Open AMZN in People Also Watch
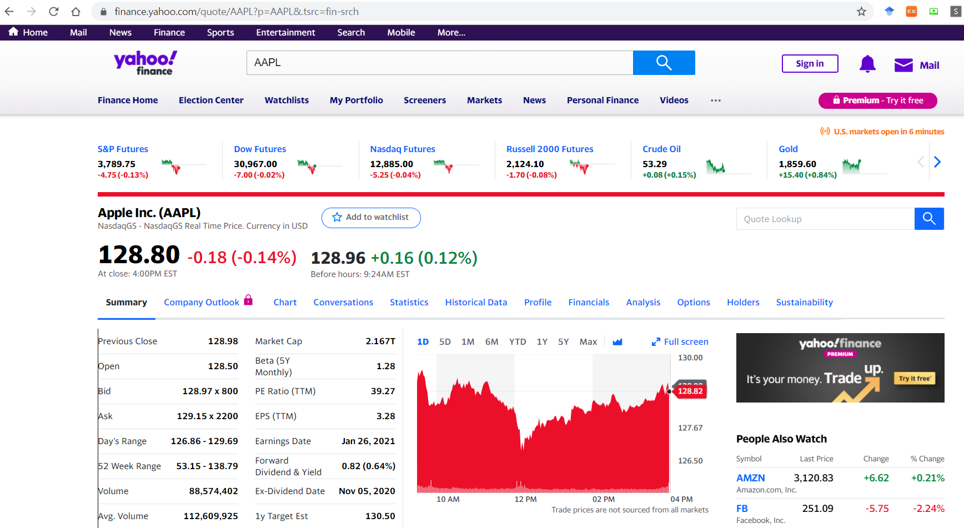 [x=750, y=478]
